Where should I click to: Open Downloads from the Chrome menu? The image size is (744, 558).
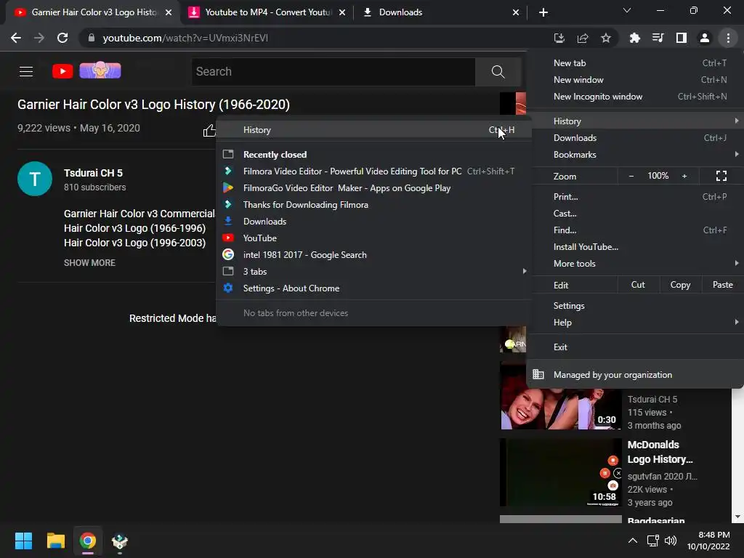(635, 138)
